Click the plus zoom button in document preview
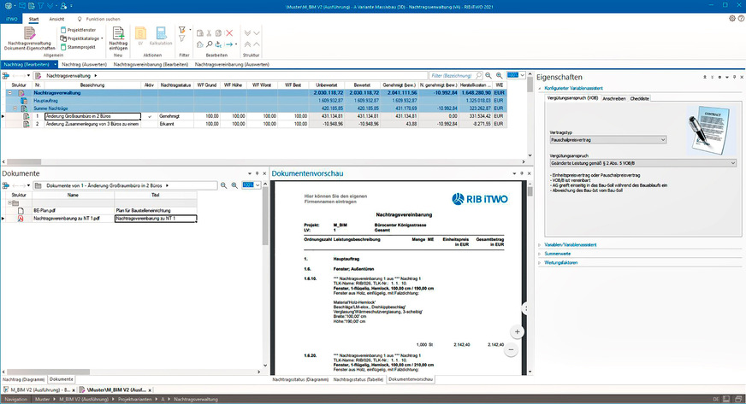 (516, 331)
